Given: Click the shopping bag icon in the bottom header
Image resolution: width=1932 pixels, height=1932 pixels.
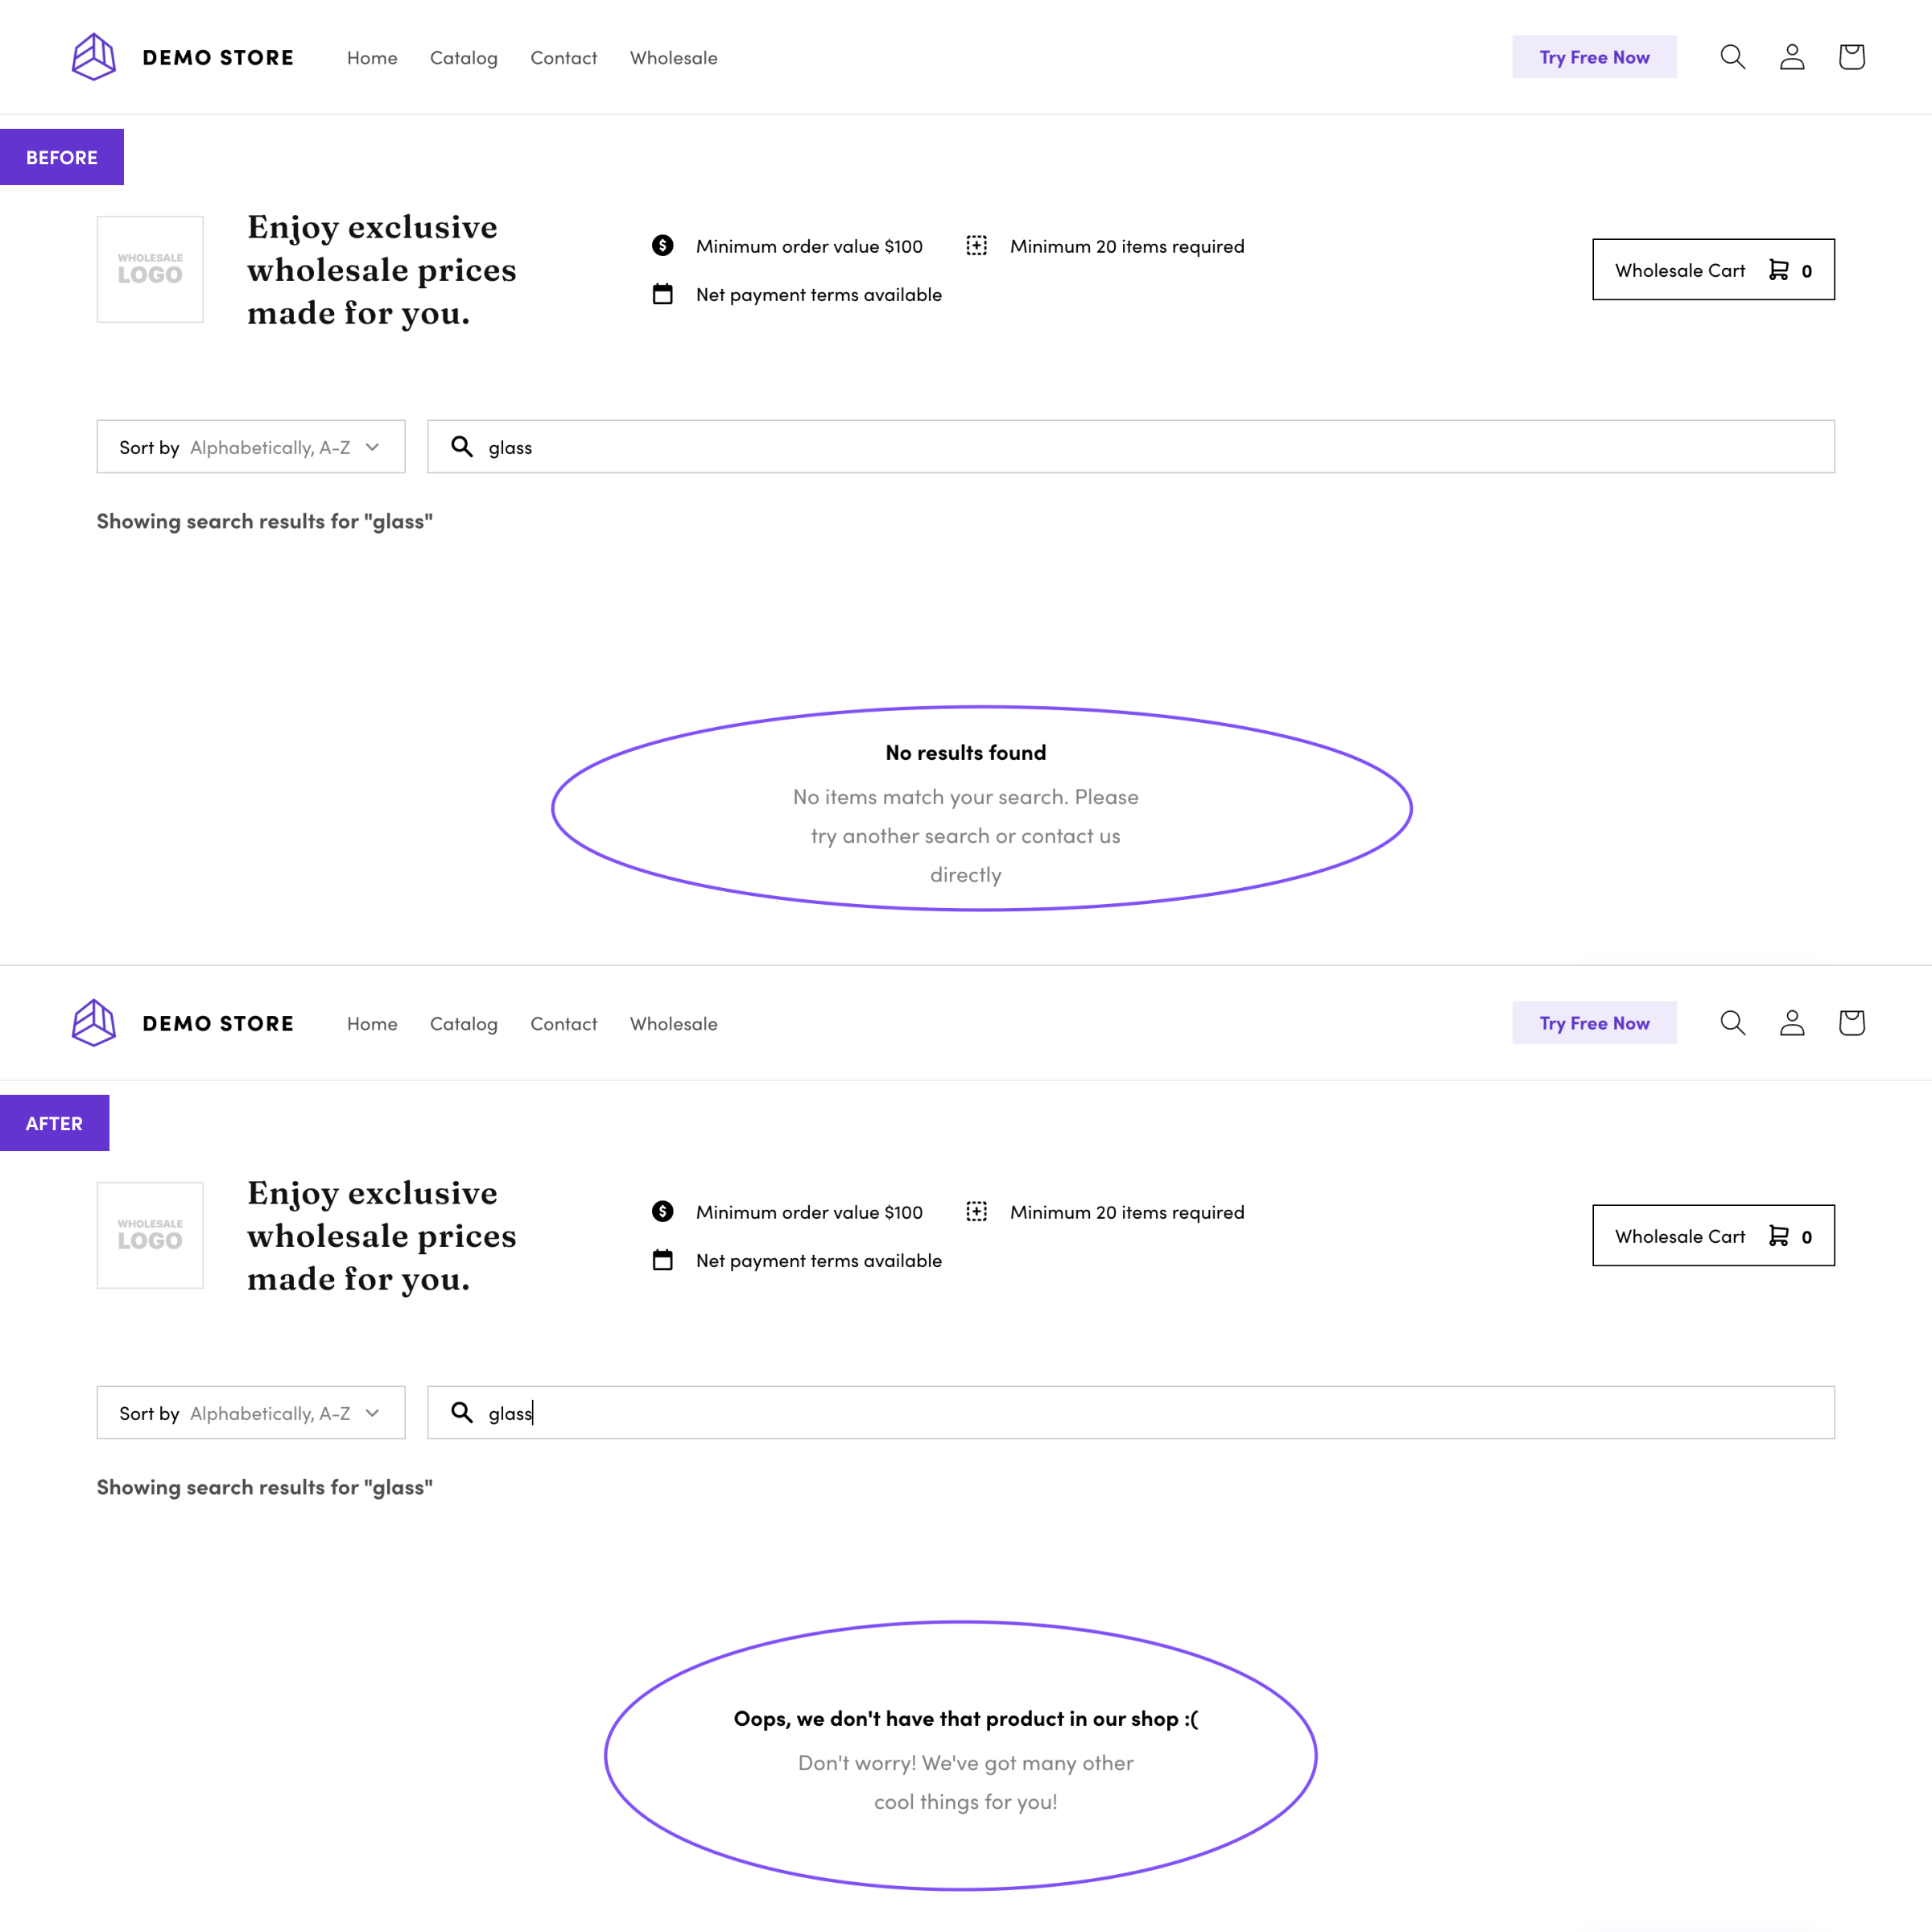Looking at the screenshot, I should pos(1851,1023).
